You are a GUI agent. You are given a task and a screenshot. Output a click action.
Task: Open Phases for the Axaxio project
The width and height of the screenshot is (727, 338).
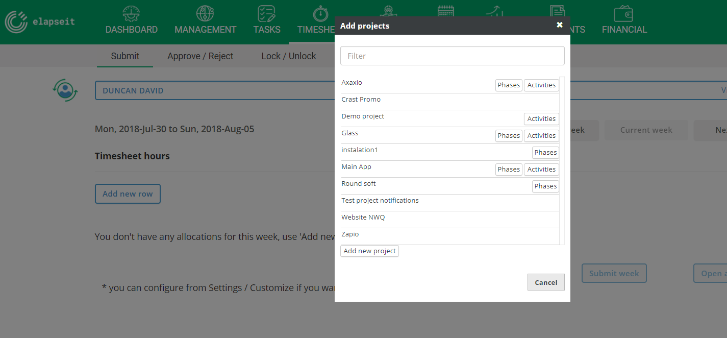click(508, 85)
